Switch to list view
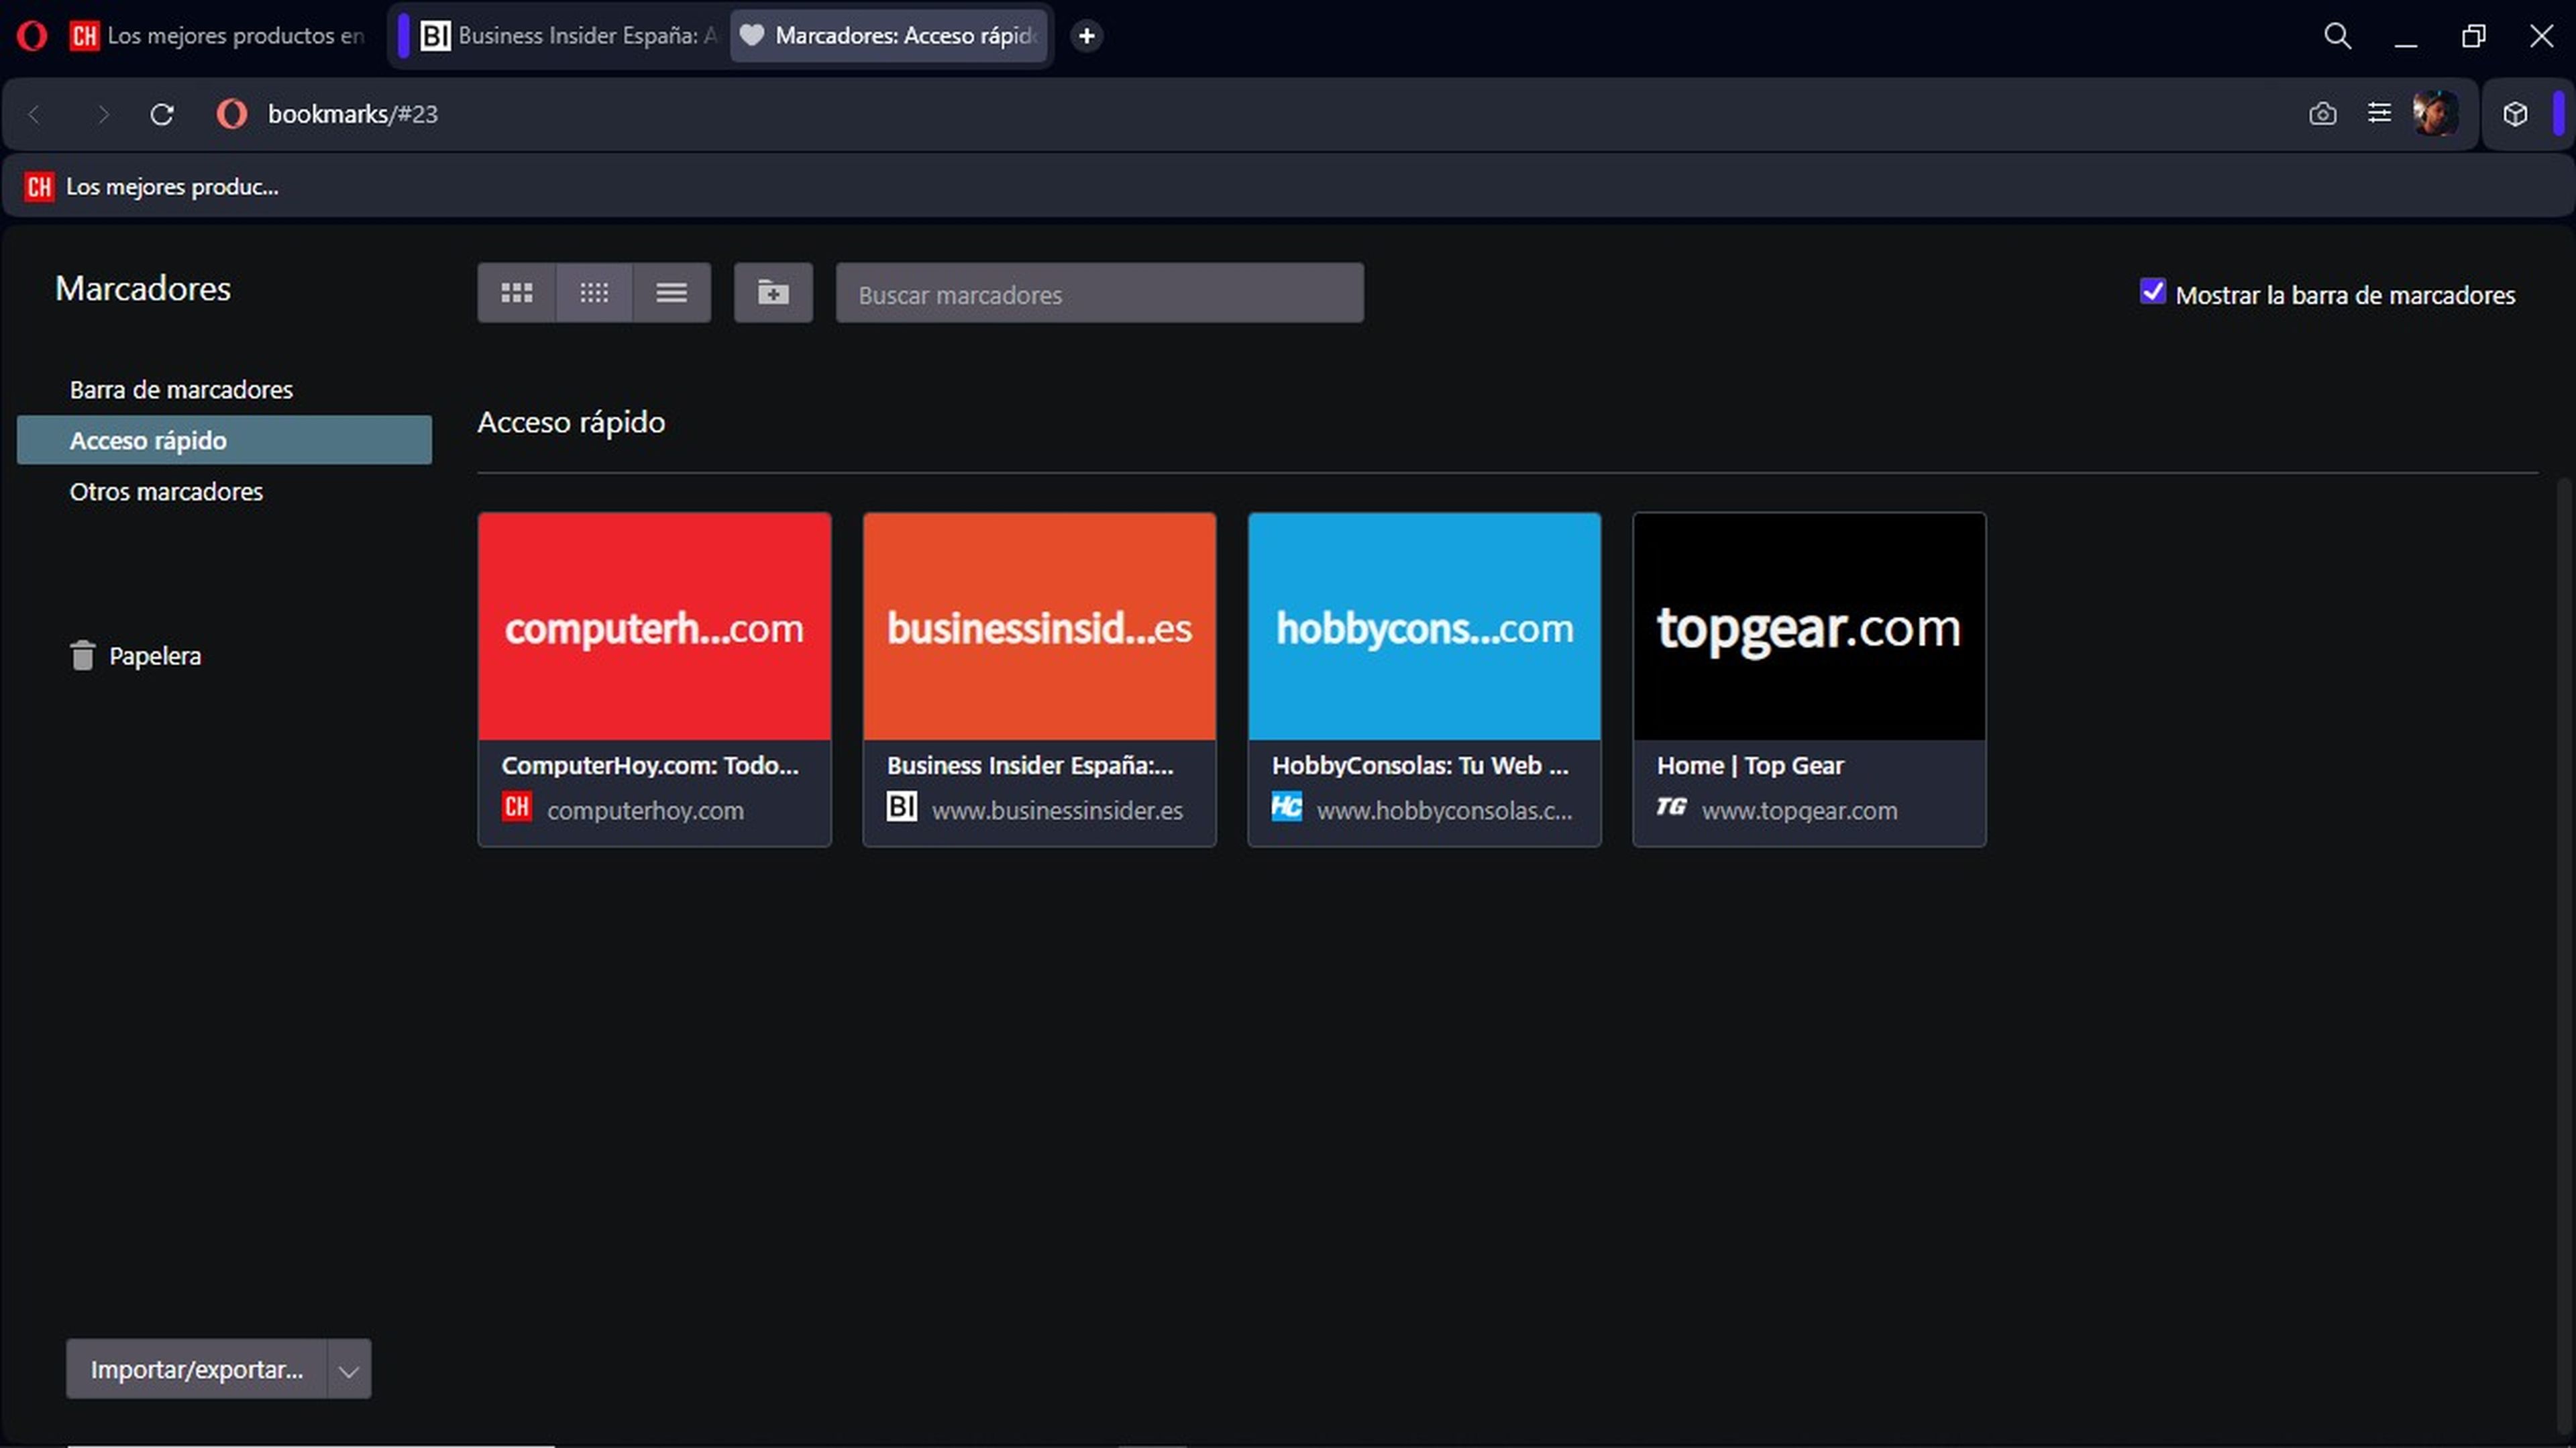The width and height of the screenshot is (2576, 1448). [672, 293]
